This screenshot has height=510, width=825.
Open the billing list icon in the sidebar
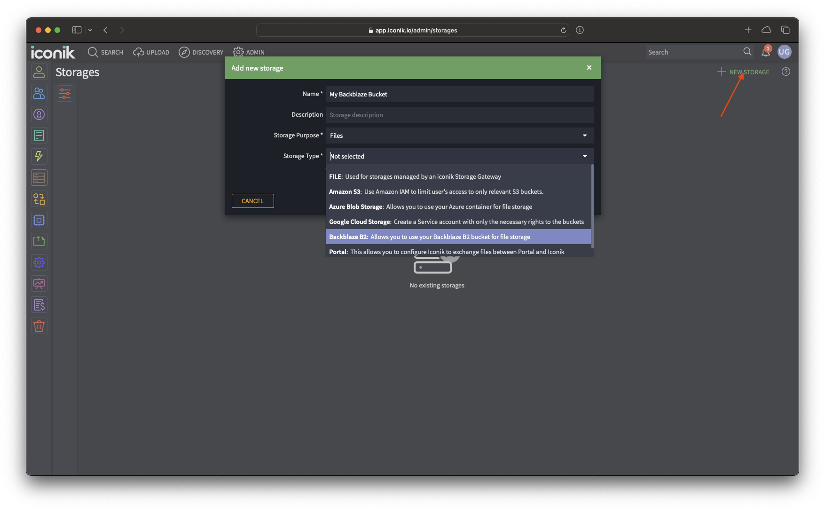coord(39,305)
